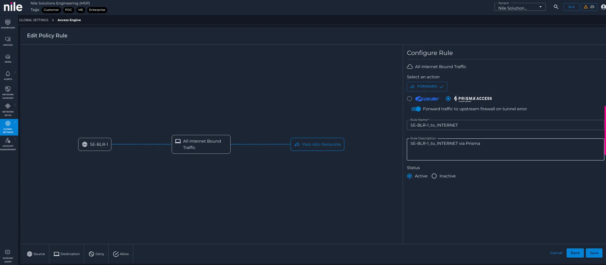The image size is (606, 265).
Task: Click the Rule Name input field
Action: pos(505,125)
